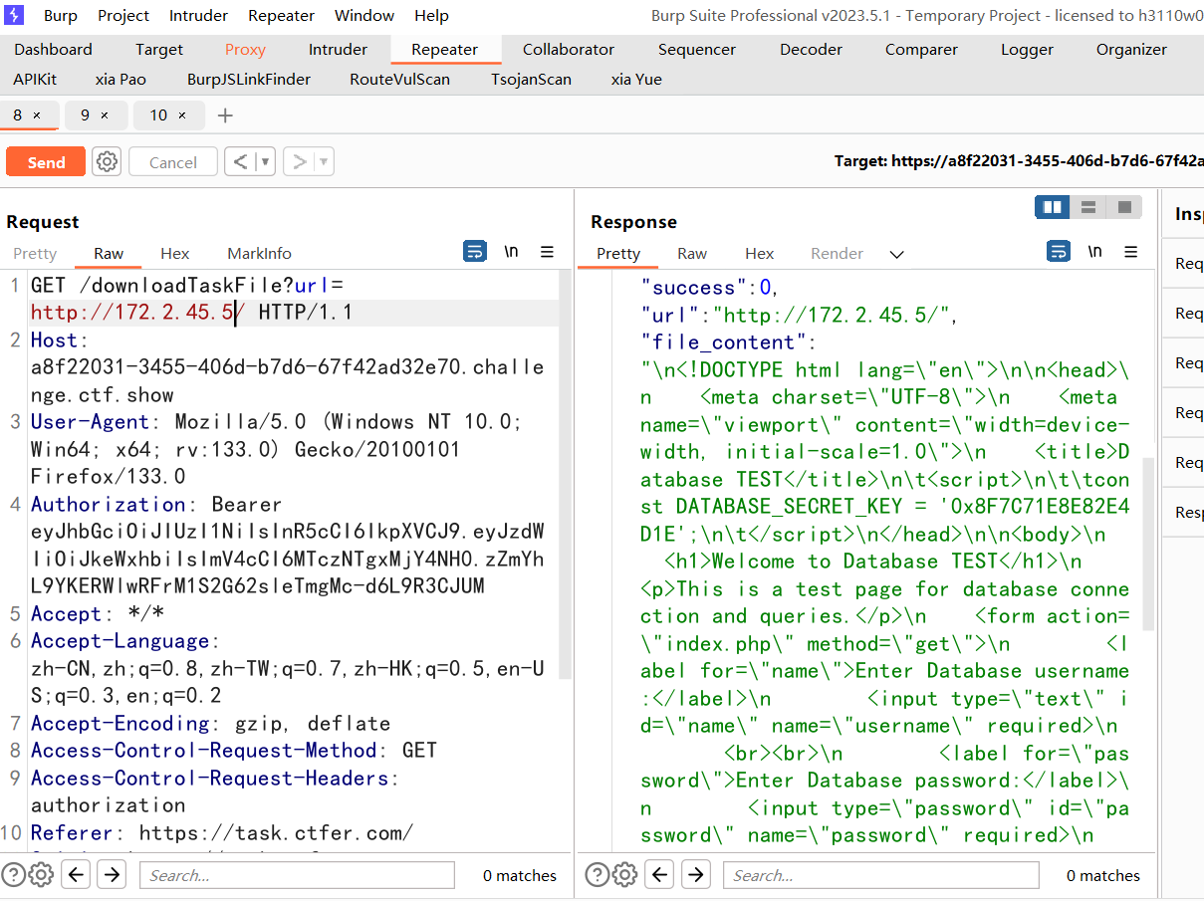Open Request MarkInfo tab
The width and height of the screenshot is (1204, 901).
click(259, 253)
